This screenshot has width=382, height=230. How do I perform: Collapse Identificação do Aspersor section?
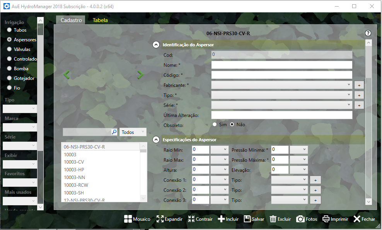click(156, 45)
